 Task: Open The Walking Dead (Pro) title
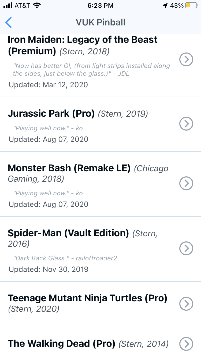tap(61, 344)
